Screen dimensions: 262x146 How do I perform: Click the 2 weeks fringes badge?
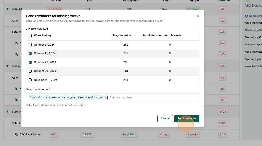[x=193, y=134]
